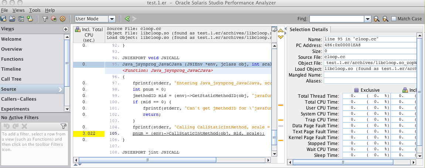
Task: Click the Undo filter icon
Action: tap(7, 126)
